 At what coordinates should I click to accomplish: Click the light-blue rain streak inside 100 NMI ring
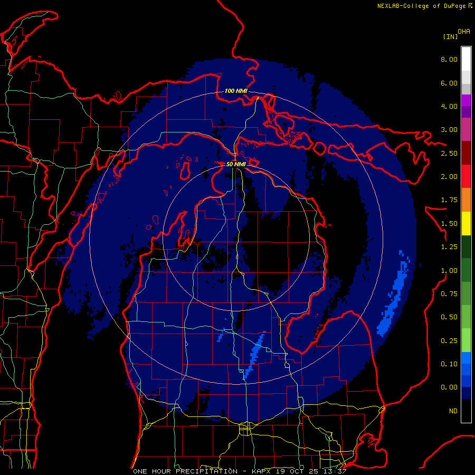[254, 355]
